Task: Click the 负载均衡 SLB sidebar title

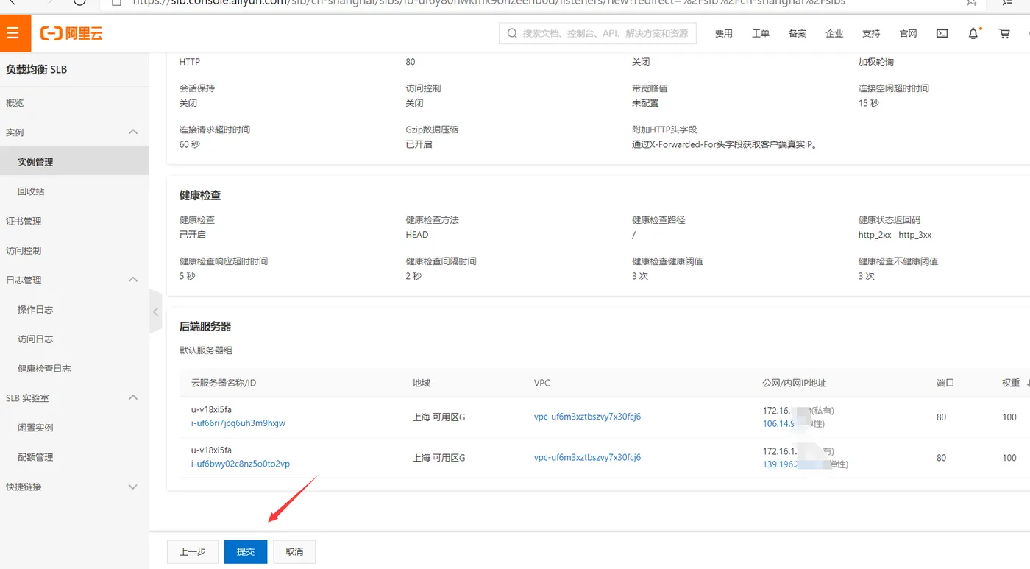Action: [37, 69]
